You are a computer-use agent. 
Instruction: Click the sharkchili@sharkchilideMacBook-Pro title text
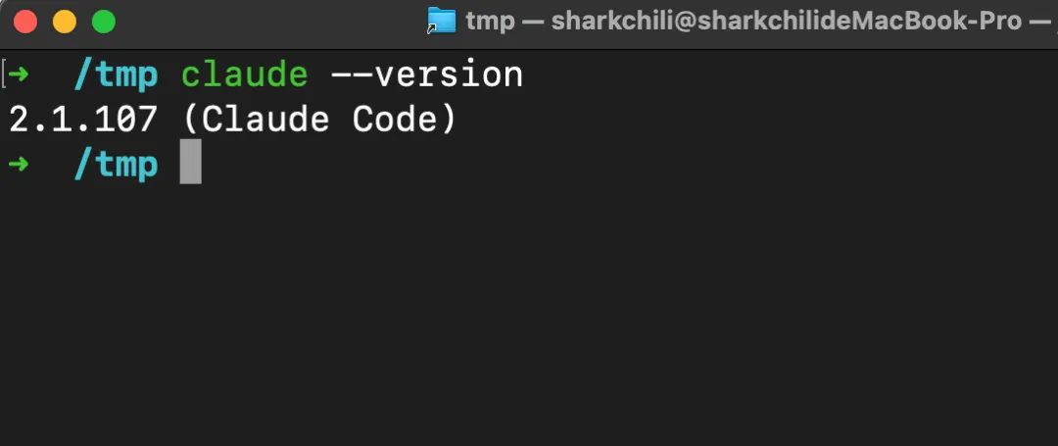(787, 22)
